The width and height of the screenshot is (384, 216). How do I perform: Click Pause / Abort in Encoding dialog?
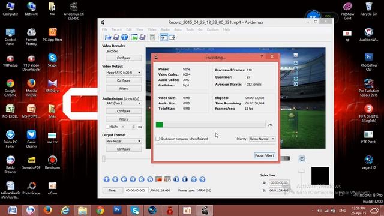point(265,155)
